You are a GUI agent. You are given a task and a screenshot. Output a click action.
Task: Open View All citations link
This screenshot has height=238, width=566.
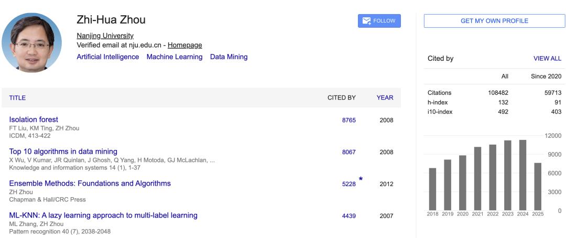click(x=547, y=59)
